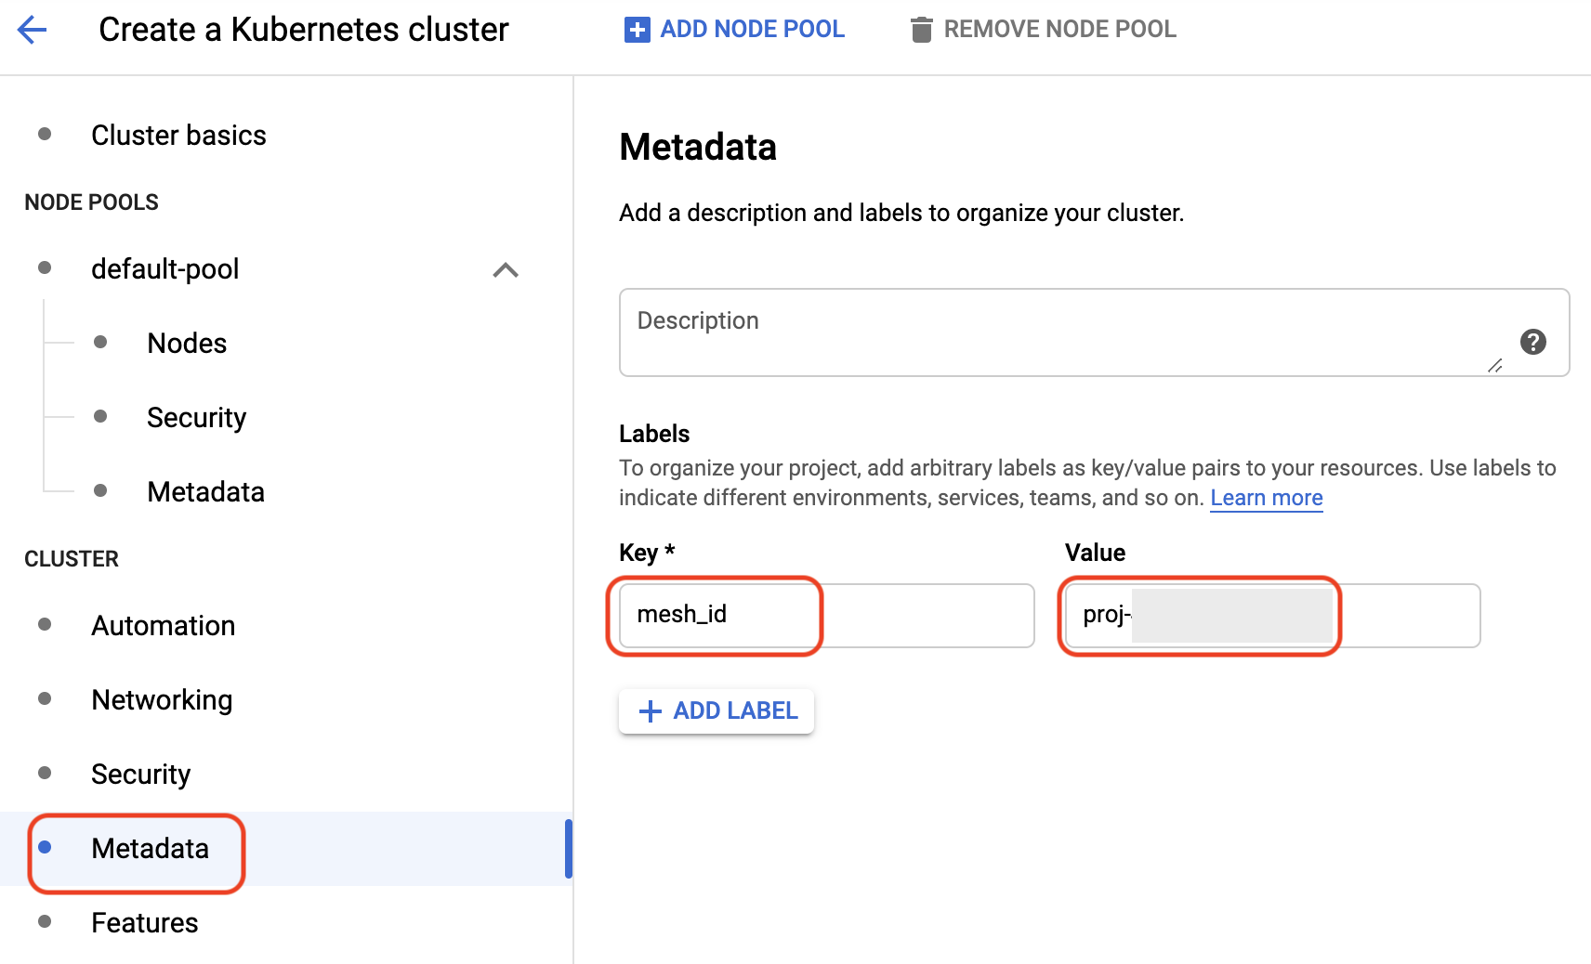1591x964 pixels.
Task: Click the Remove Node Pool trash icon
Action: [921, 30]
